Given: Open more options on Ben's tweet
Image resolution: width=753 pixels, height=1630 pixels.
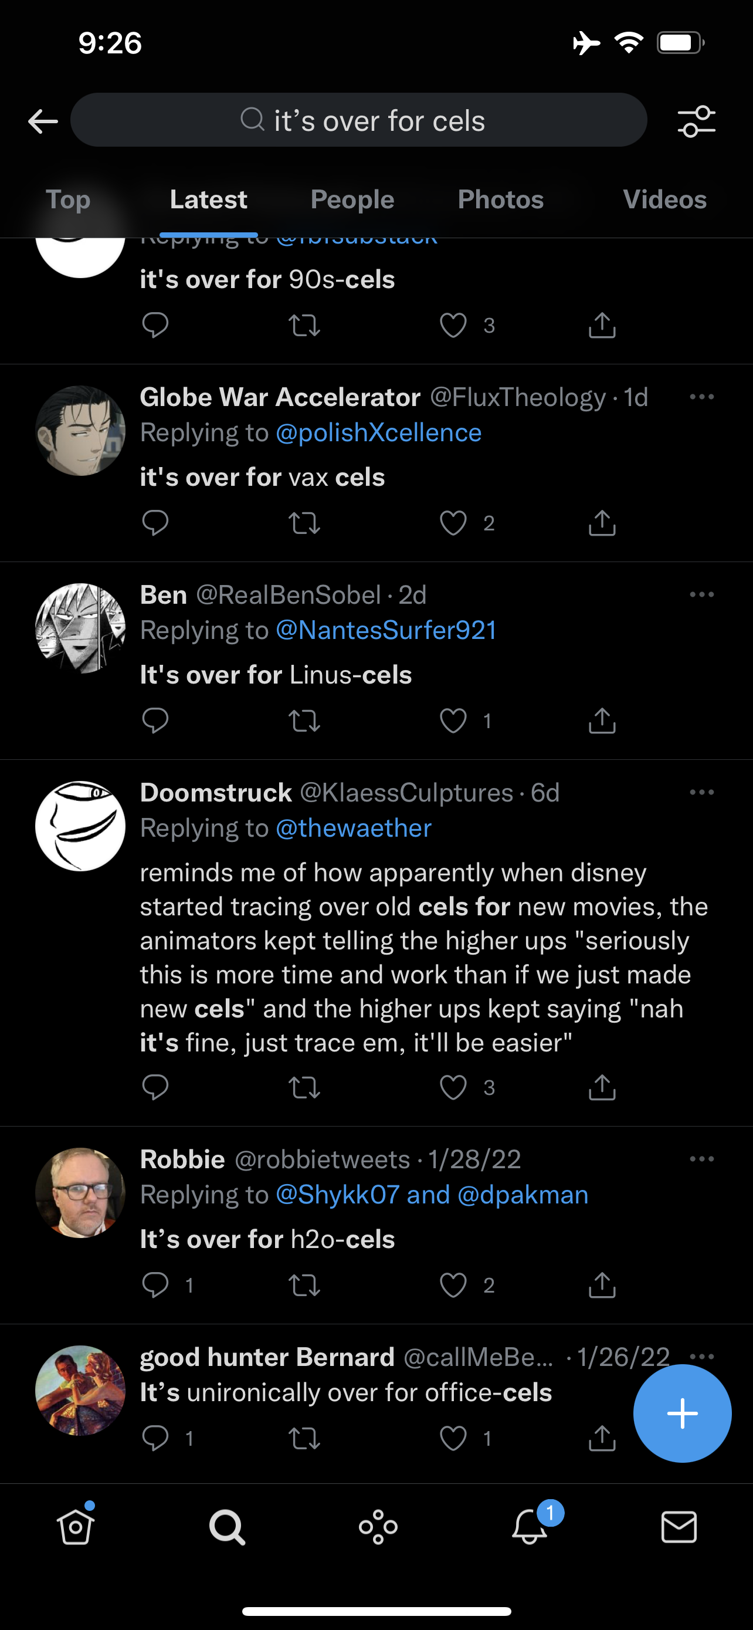Looking at the screenshot, I should click(x=702, y=594).
